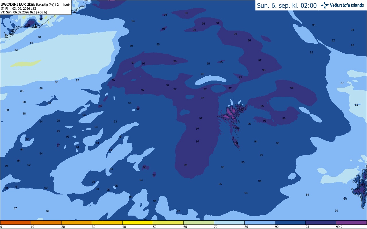
Task: Select the yellow 40–50 legend color segment
Action: click(x=138, y=222)
